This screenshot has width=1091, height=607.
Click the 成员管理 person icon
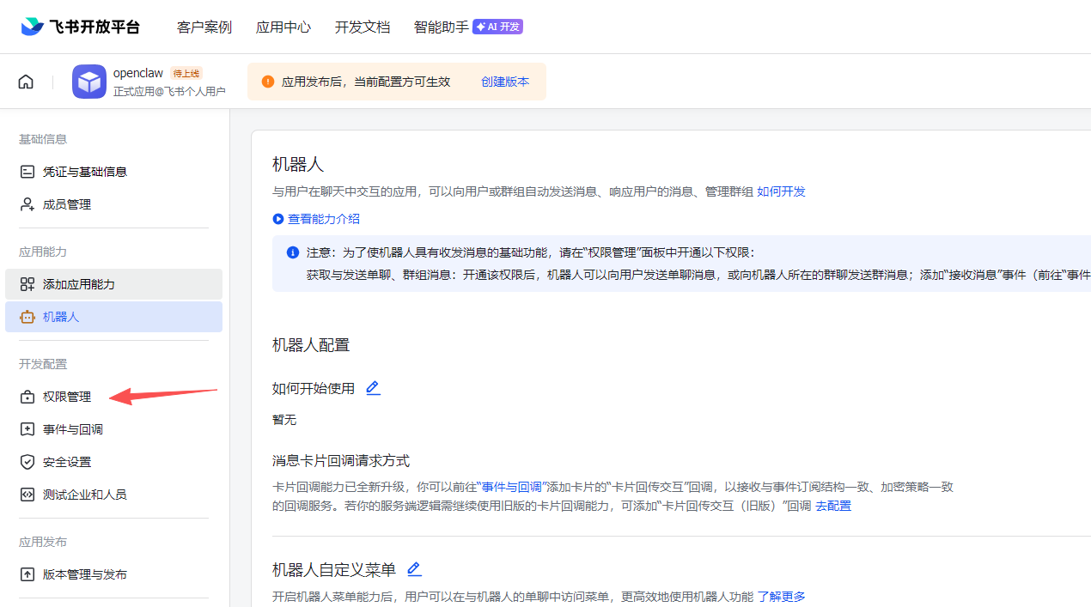pos(27,204)
